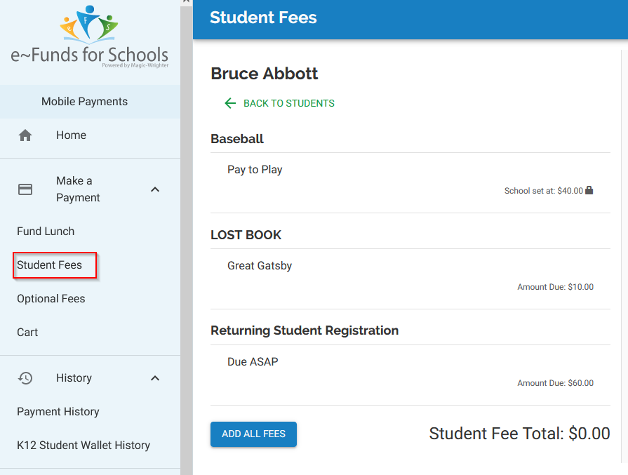This screenshot has height=475, width=628.
Task: Open Fund Lunch page
Action: tap(46, 232)
